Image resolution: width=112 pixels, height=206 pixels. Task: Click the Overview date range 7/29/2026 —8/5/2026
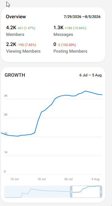pos(82,17)
